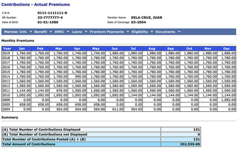
Task: Click the 1,144.00 value in 2010 July
Action: (135, 95)
